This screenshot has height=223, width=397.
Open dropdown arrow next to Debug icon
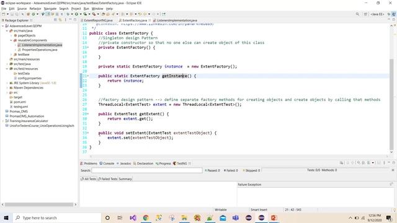click(72, 14)
